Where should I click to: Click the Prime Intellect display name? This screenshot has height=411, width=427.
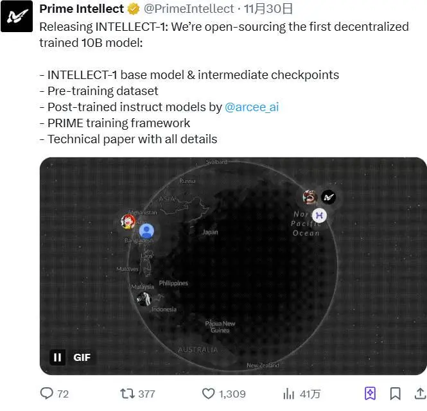82,9
